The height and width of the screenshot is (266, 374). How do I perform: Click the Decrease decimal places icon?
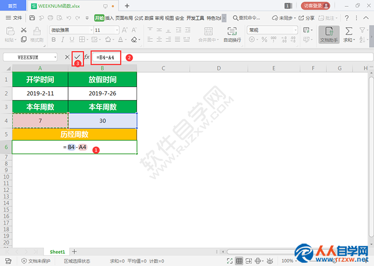click(293, 39)
